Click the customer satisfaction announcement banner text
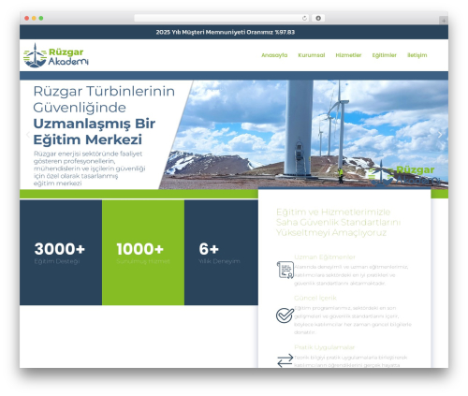This screenshot has width=468, height=396. [226, 32]
